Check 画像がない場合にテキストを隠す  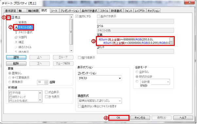79,106
